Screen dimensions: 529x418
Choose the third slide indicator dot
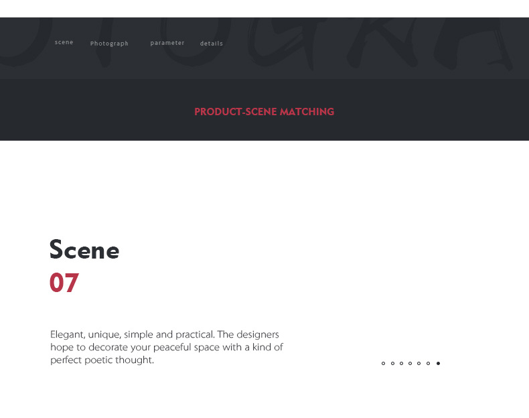click(x=402, y=363)
